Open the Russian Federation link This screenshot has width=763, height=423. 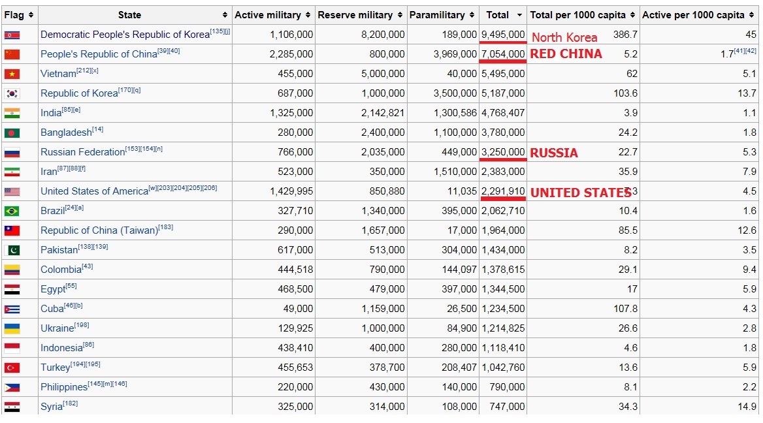point(82,152)
